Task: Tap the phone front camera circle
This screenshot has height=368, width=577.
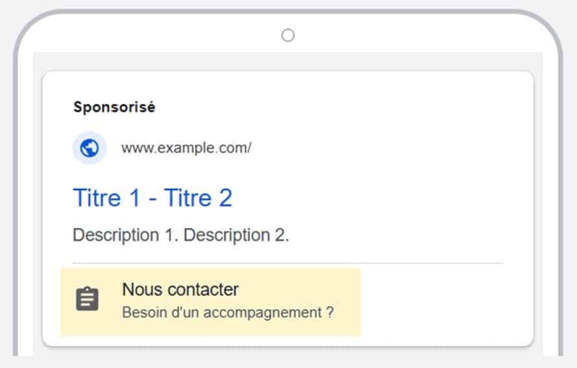Action: pyautogui.click(x=288, y=35)
